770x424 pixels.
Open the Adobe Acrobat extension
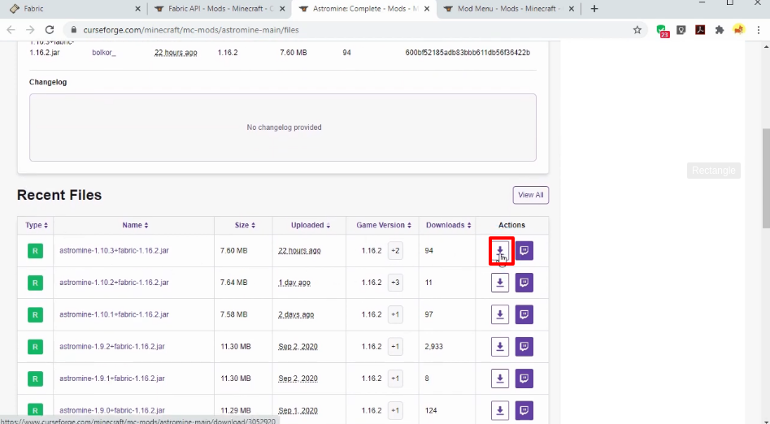point(700,30)
